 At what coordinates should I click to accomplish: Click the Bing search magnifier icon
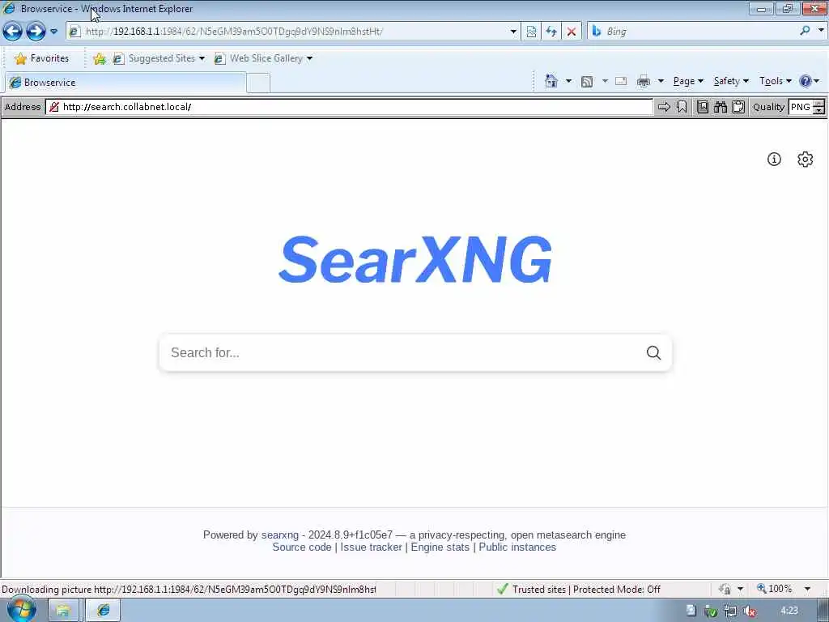(x=805, y=31)
